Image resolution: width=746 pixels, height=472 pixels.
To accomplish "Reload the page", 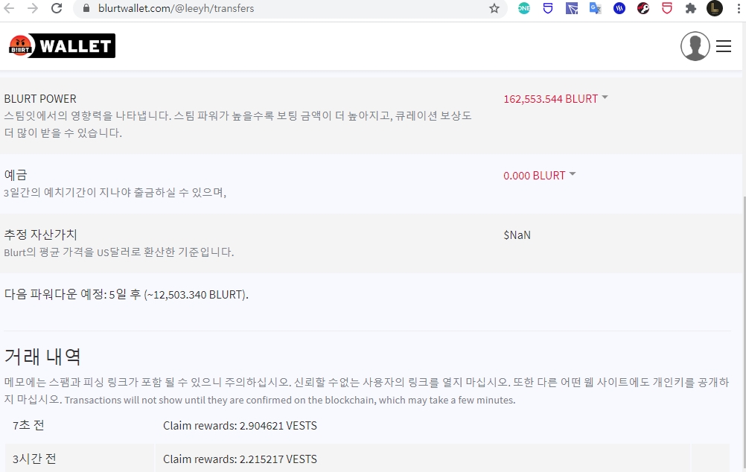I will pos(57,9).
